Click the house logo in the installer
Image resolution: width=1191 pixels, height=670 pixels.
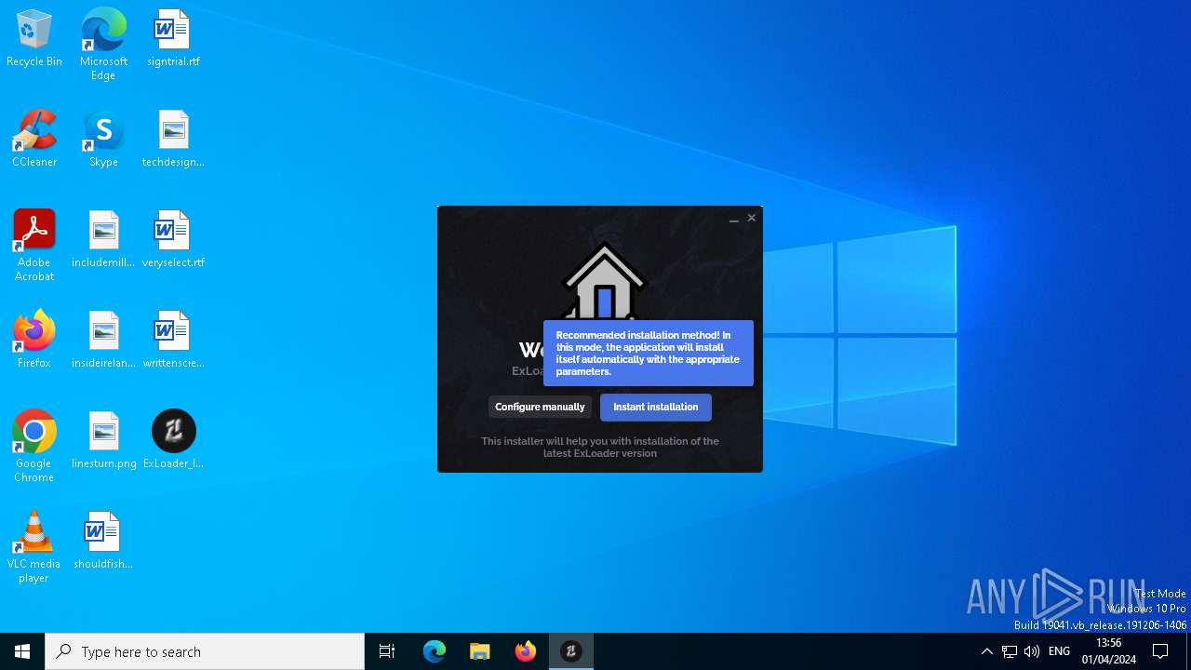pos(605,281)
